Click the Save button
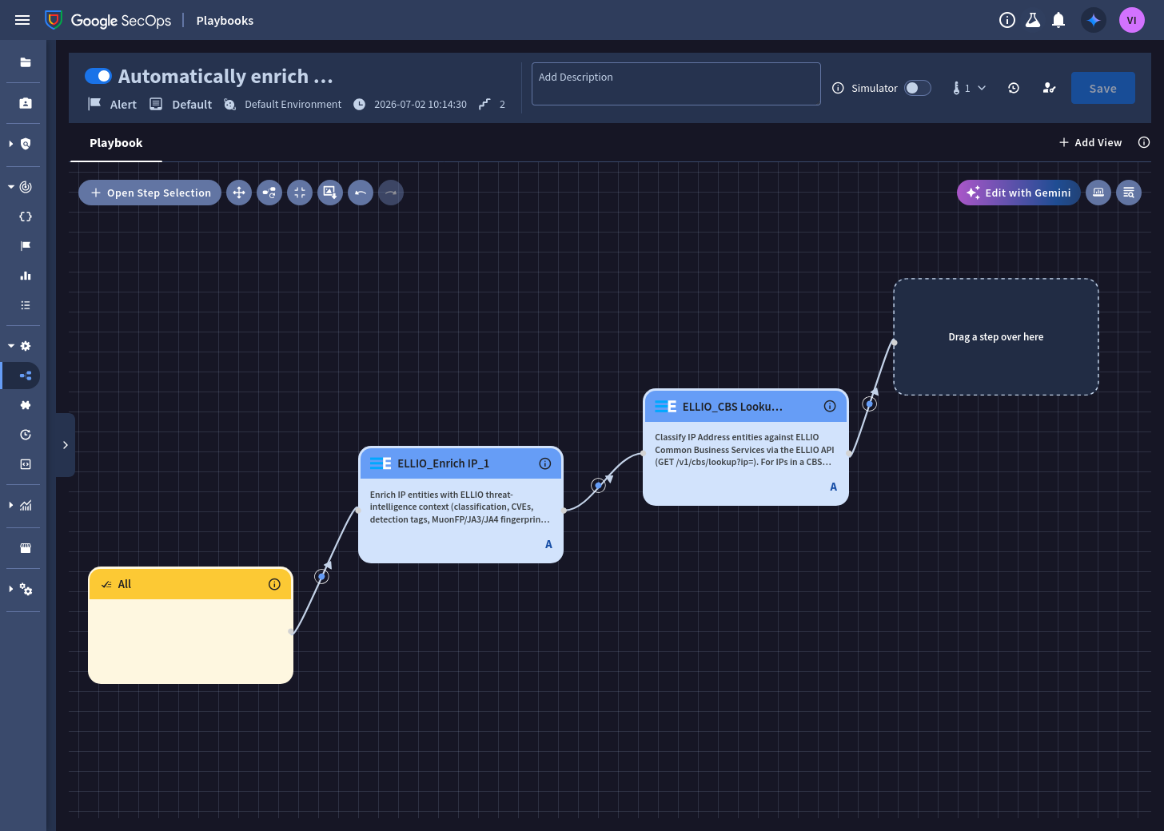Screen dimensions: 1164x831 click(x=1102, y=88)
